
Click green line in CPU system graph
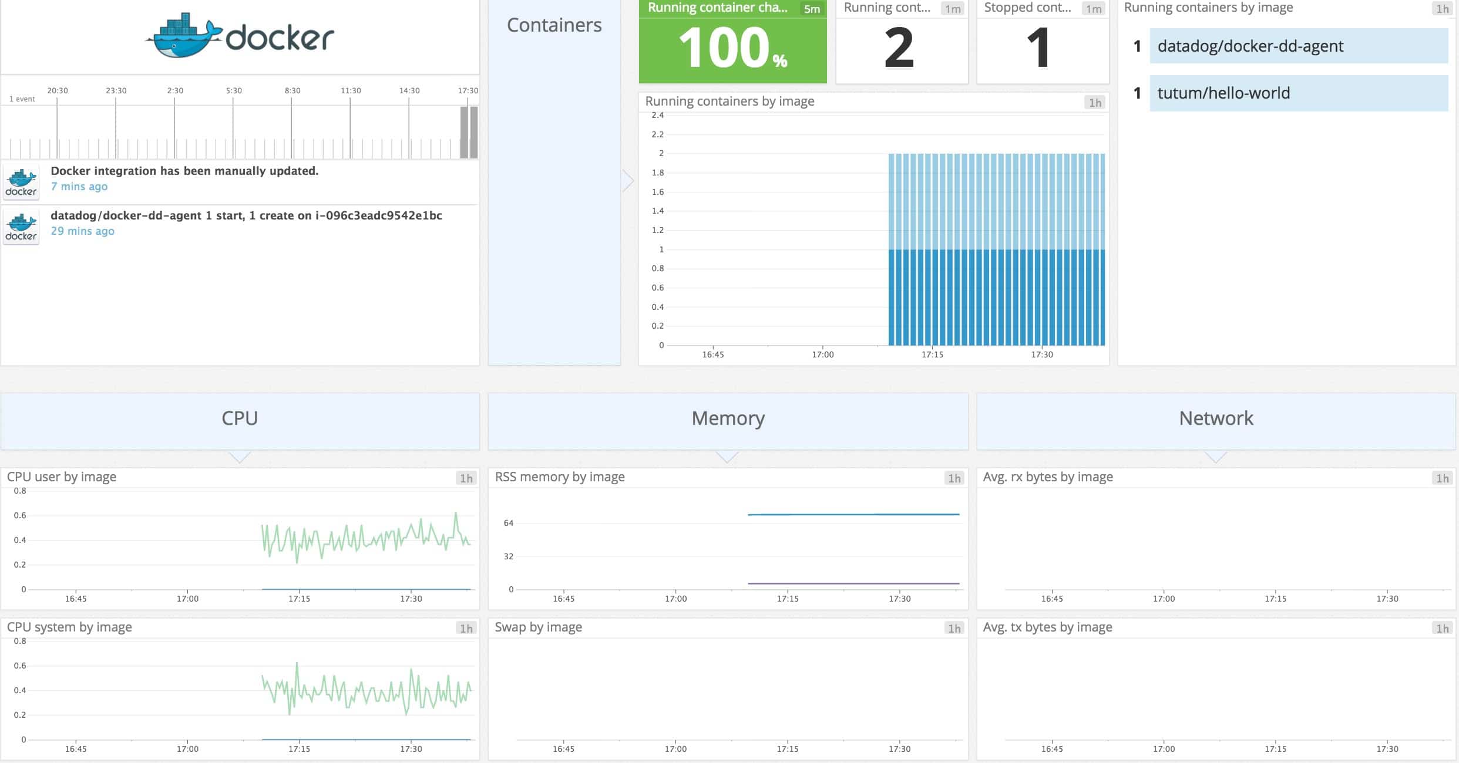365,688
